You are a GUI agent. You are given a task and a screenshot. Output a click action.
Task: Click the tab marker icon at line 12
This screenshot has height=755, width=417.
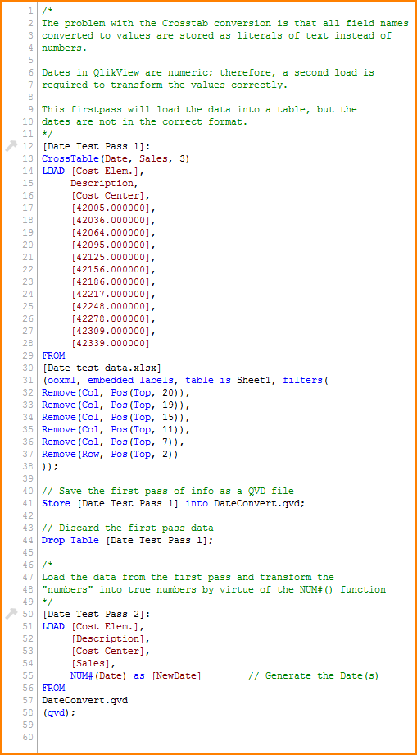click(x=11, y=146)
